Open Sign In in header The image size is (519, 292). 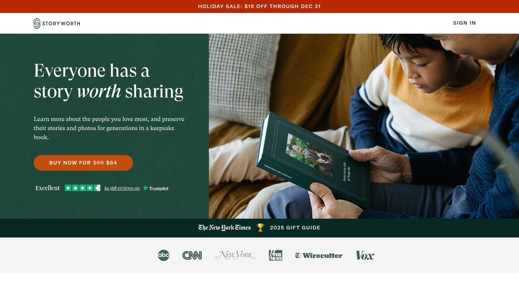[465, 23]
